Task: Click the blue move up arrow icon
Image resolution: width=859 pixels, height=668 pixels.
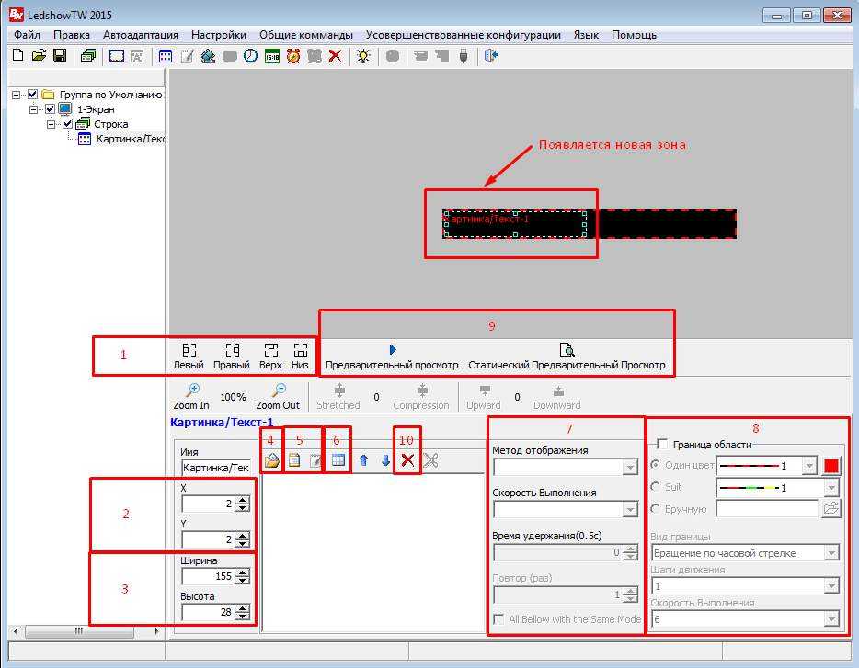Action: coord(364,461)
